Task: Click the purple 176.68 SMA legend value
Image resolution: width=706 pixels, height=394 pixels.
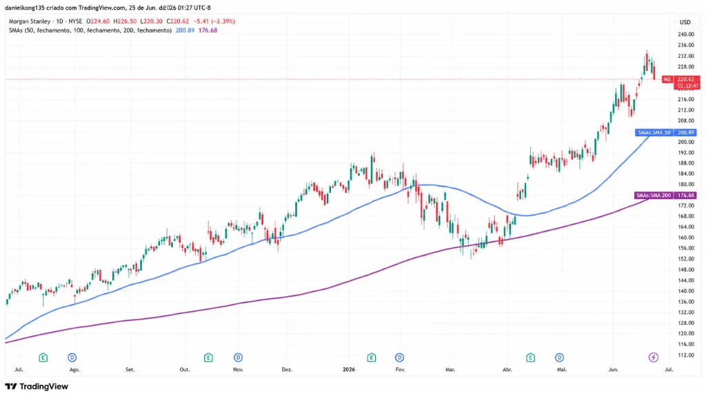Action: [208, 30]
